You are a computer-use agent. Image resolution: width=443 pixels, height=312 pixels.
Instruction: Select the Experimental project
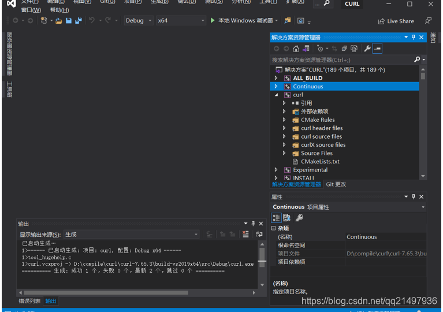coord(310,170)
